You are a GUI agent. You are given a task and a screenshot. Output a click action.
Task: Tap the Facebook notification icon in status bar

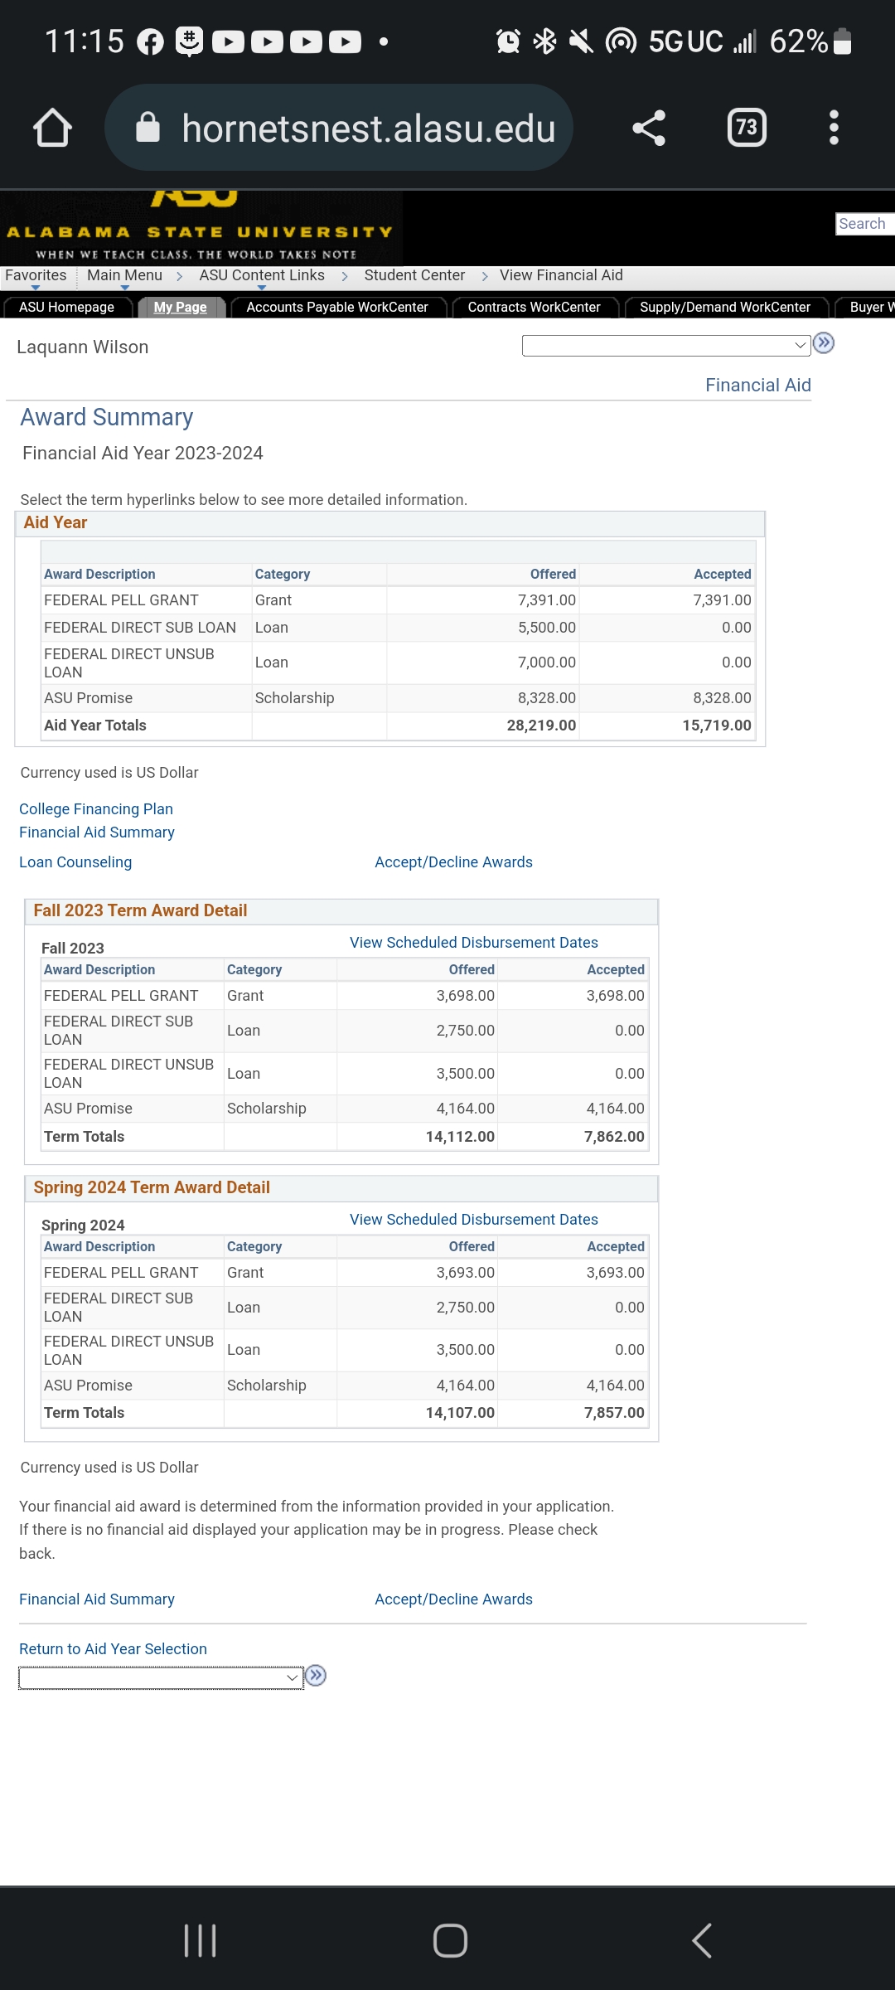pyautogui.click(x=150, y=41)
